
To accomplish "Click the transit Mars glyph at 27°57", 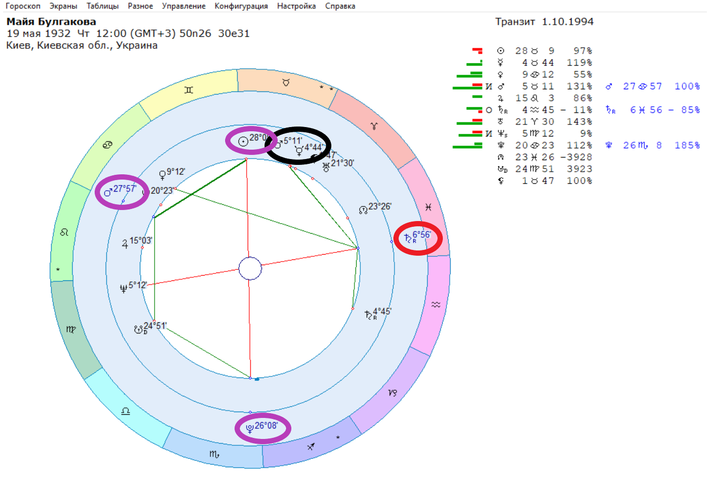I will pos(108,192).
